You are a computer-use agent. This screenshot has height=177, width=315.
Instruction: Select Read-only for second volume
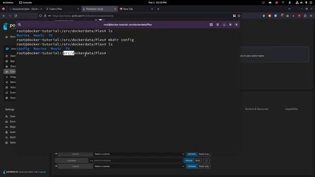coord(204,166)
